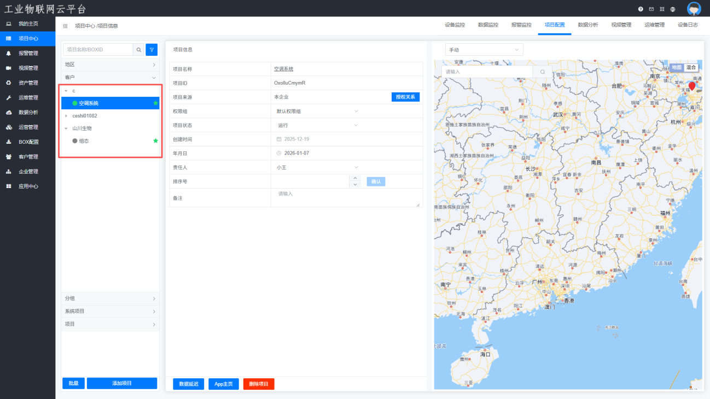The width and height of the screenshot is (710, 399).
Task: Open the help question mark icon
Action: (641, 9)
